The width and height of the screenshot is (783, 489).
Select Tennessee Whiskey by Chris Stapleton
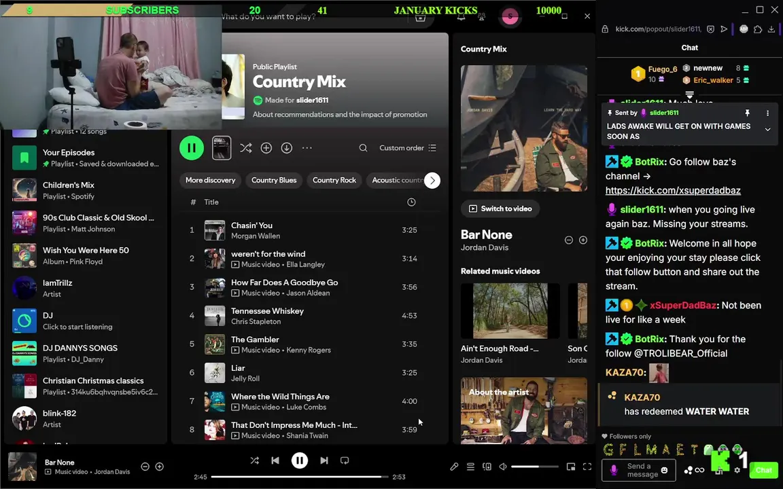[x=311, y=315]
